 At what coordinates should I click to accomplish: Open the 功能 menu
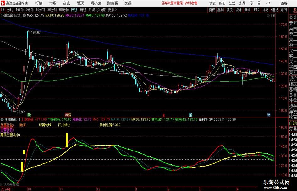coord(212,3)
